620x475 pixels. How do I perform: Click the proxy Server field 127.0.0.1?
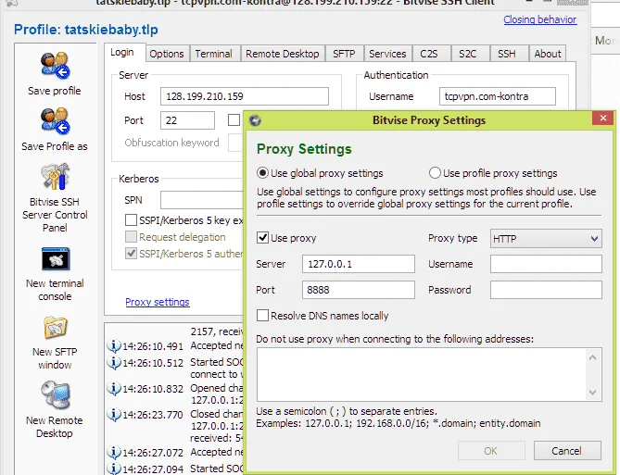pos(359,264)
